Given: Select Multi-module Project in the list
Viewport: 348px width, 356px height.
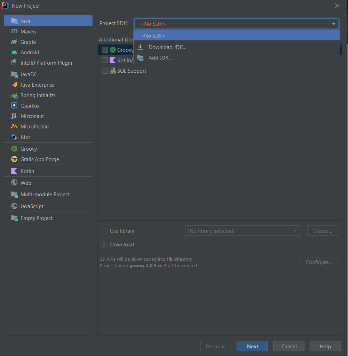Looking at the screenshot, I should pyautogui.click(x=48, y=194).
